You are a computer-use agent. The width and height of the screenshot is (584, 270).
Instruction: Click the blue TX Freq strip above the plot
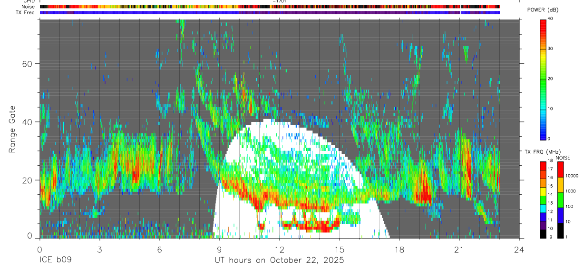270,12
